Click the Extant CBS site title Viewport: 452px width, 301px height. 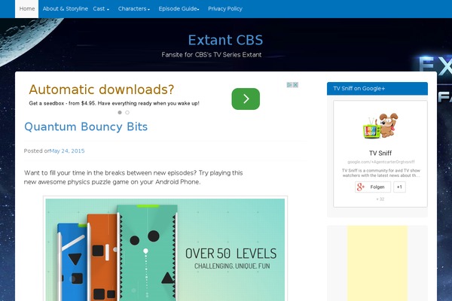point(225,40)
